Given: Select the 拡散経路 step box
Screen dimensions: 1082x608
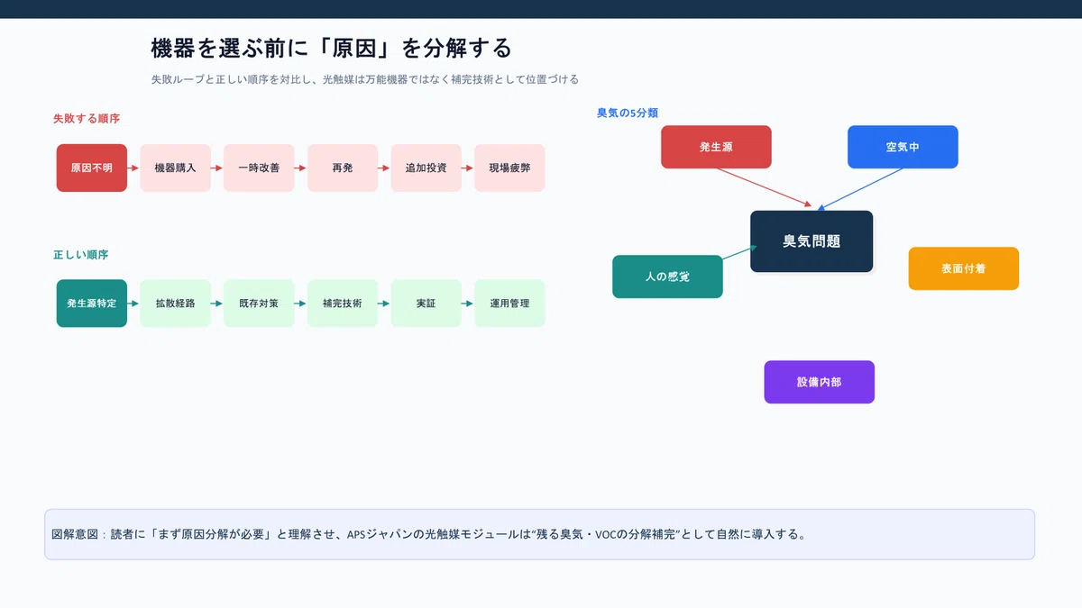Looking at the screenshot, I should (175, 304).
